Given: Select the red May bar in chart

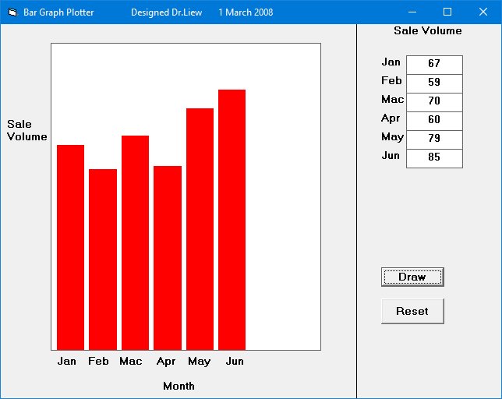Looking at the screenshot, I should (200, 229).
